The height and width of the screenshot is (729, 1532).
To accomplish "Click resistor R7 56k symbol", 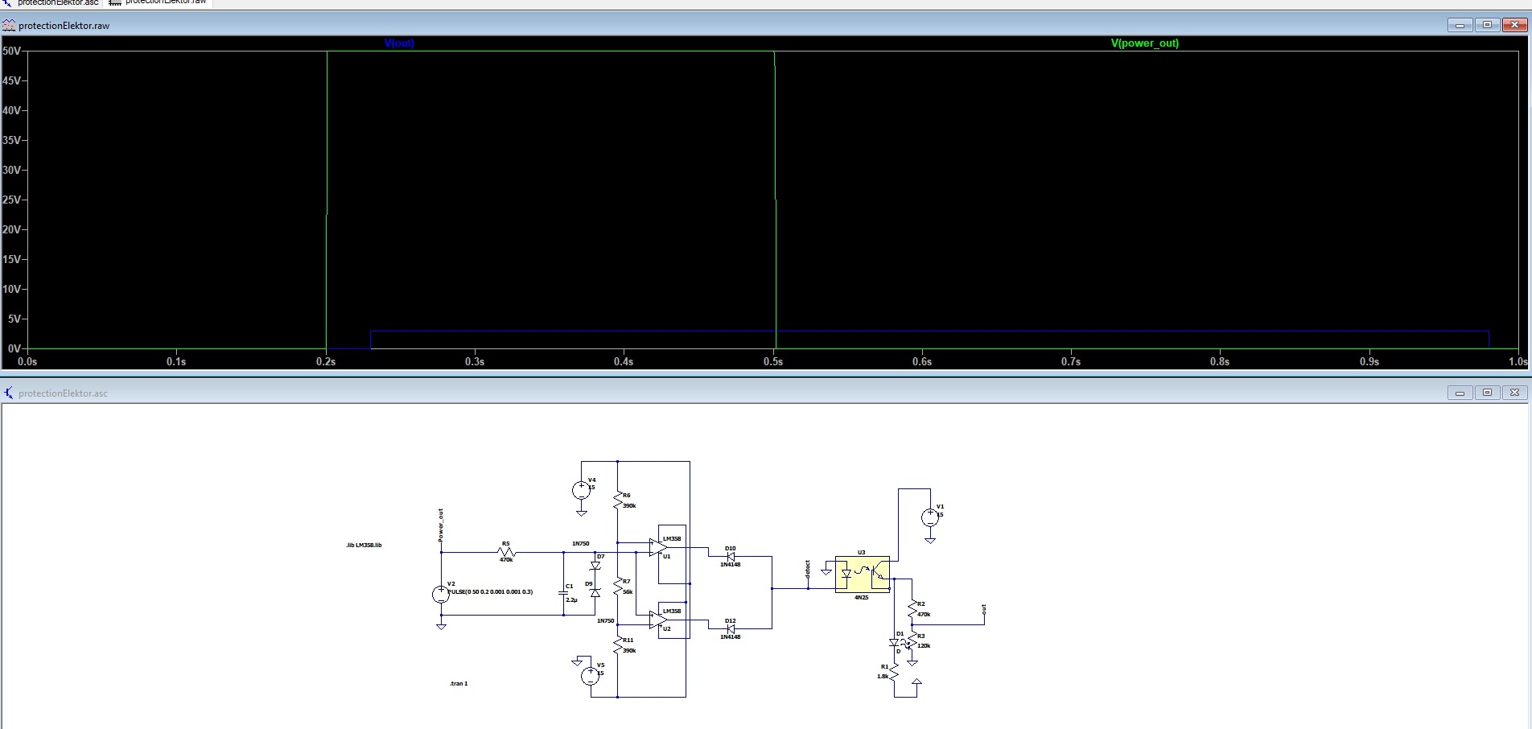I will [x=618, y=587].
